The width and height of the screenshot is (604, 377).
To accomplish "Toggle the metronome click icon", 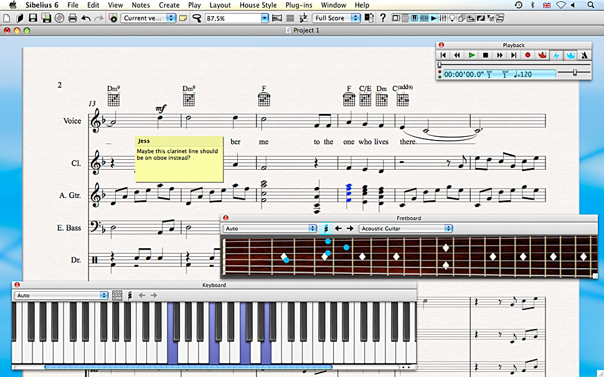I will pos(585,55).
